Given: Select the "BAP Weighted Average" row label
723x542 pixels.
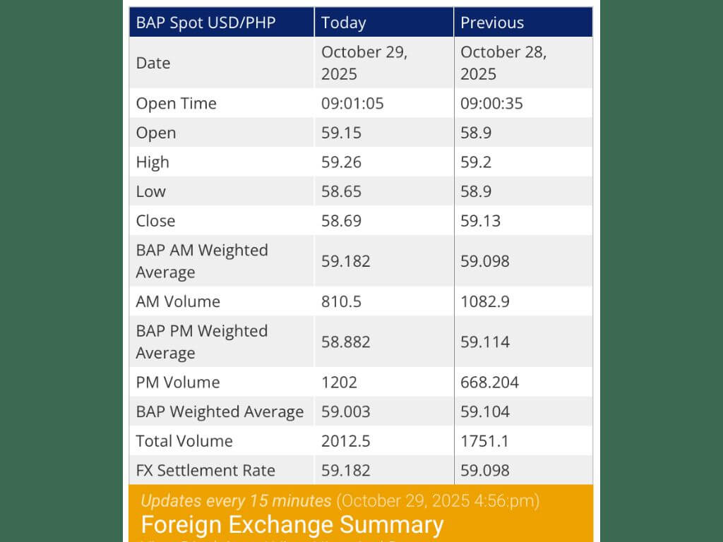Looking at the screenshot, I should coord(220,412).
